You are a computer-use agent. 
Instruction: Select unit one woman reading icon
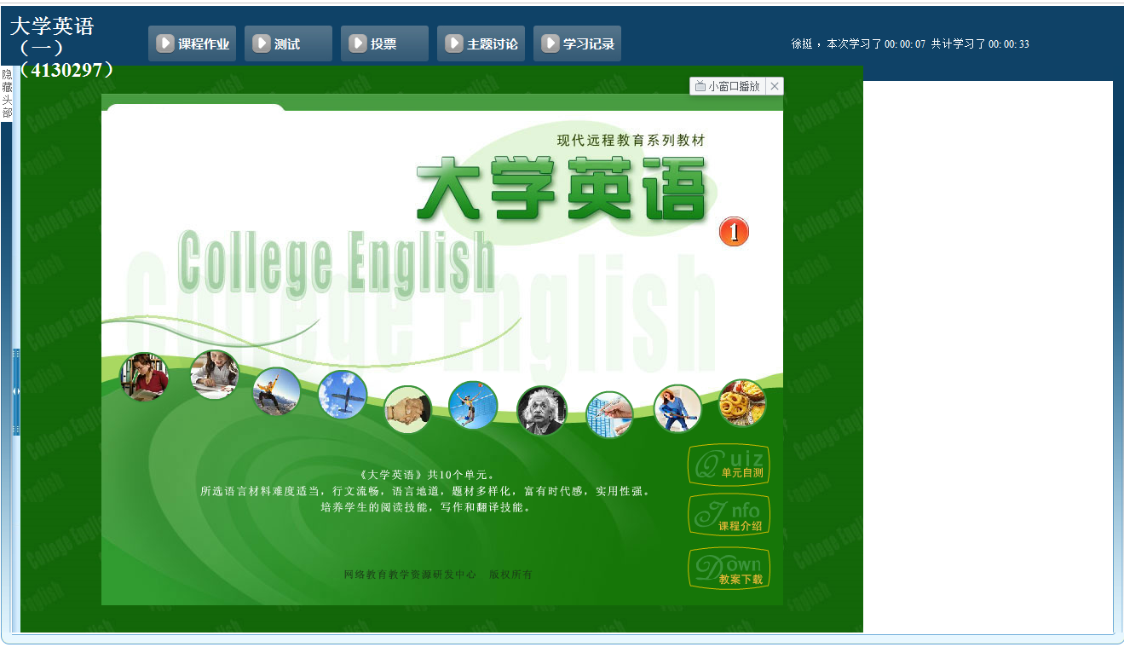tap(144, 377)
